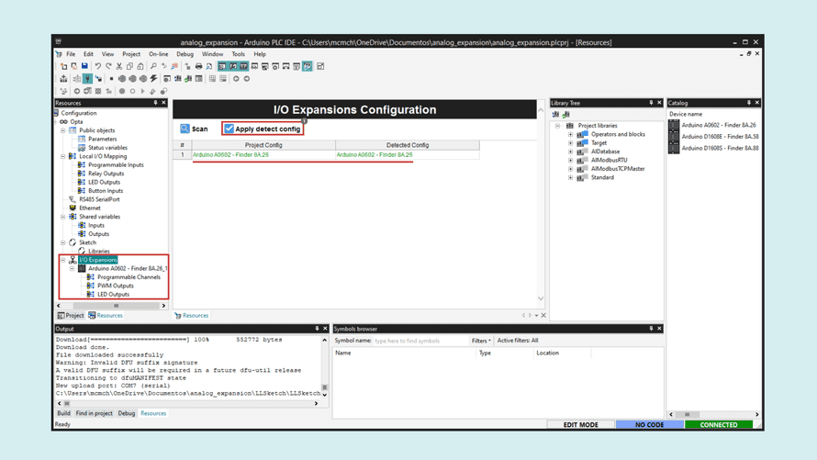Toggle the Apply detect config checkbox
Viewport: 817px width, 460px height.
[x=229, y=129]
